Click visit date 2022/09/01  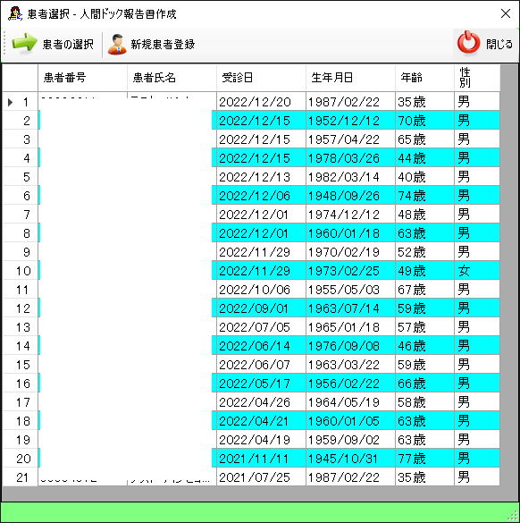(x=261, y=308)
